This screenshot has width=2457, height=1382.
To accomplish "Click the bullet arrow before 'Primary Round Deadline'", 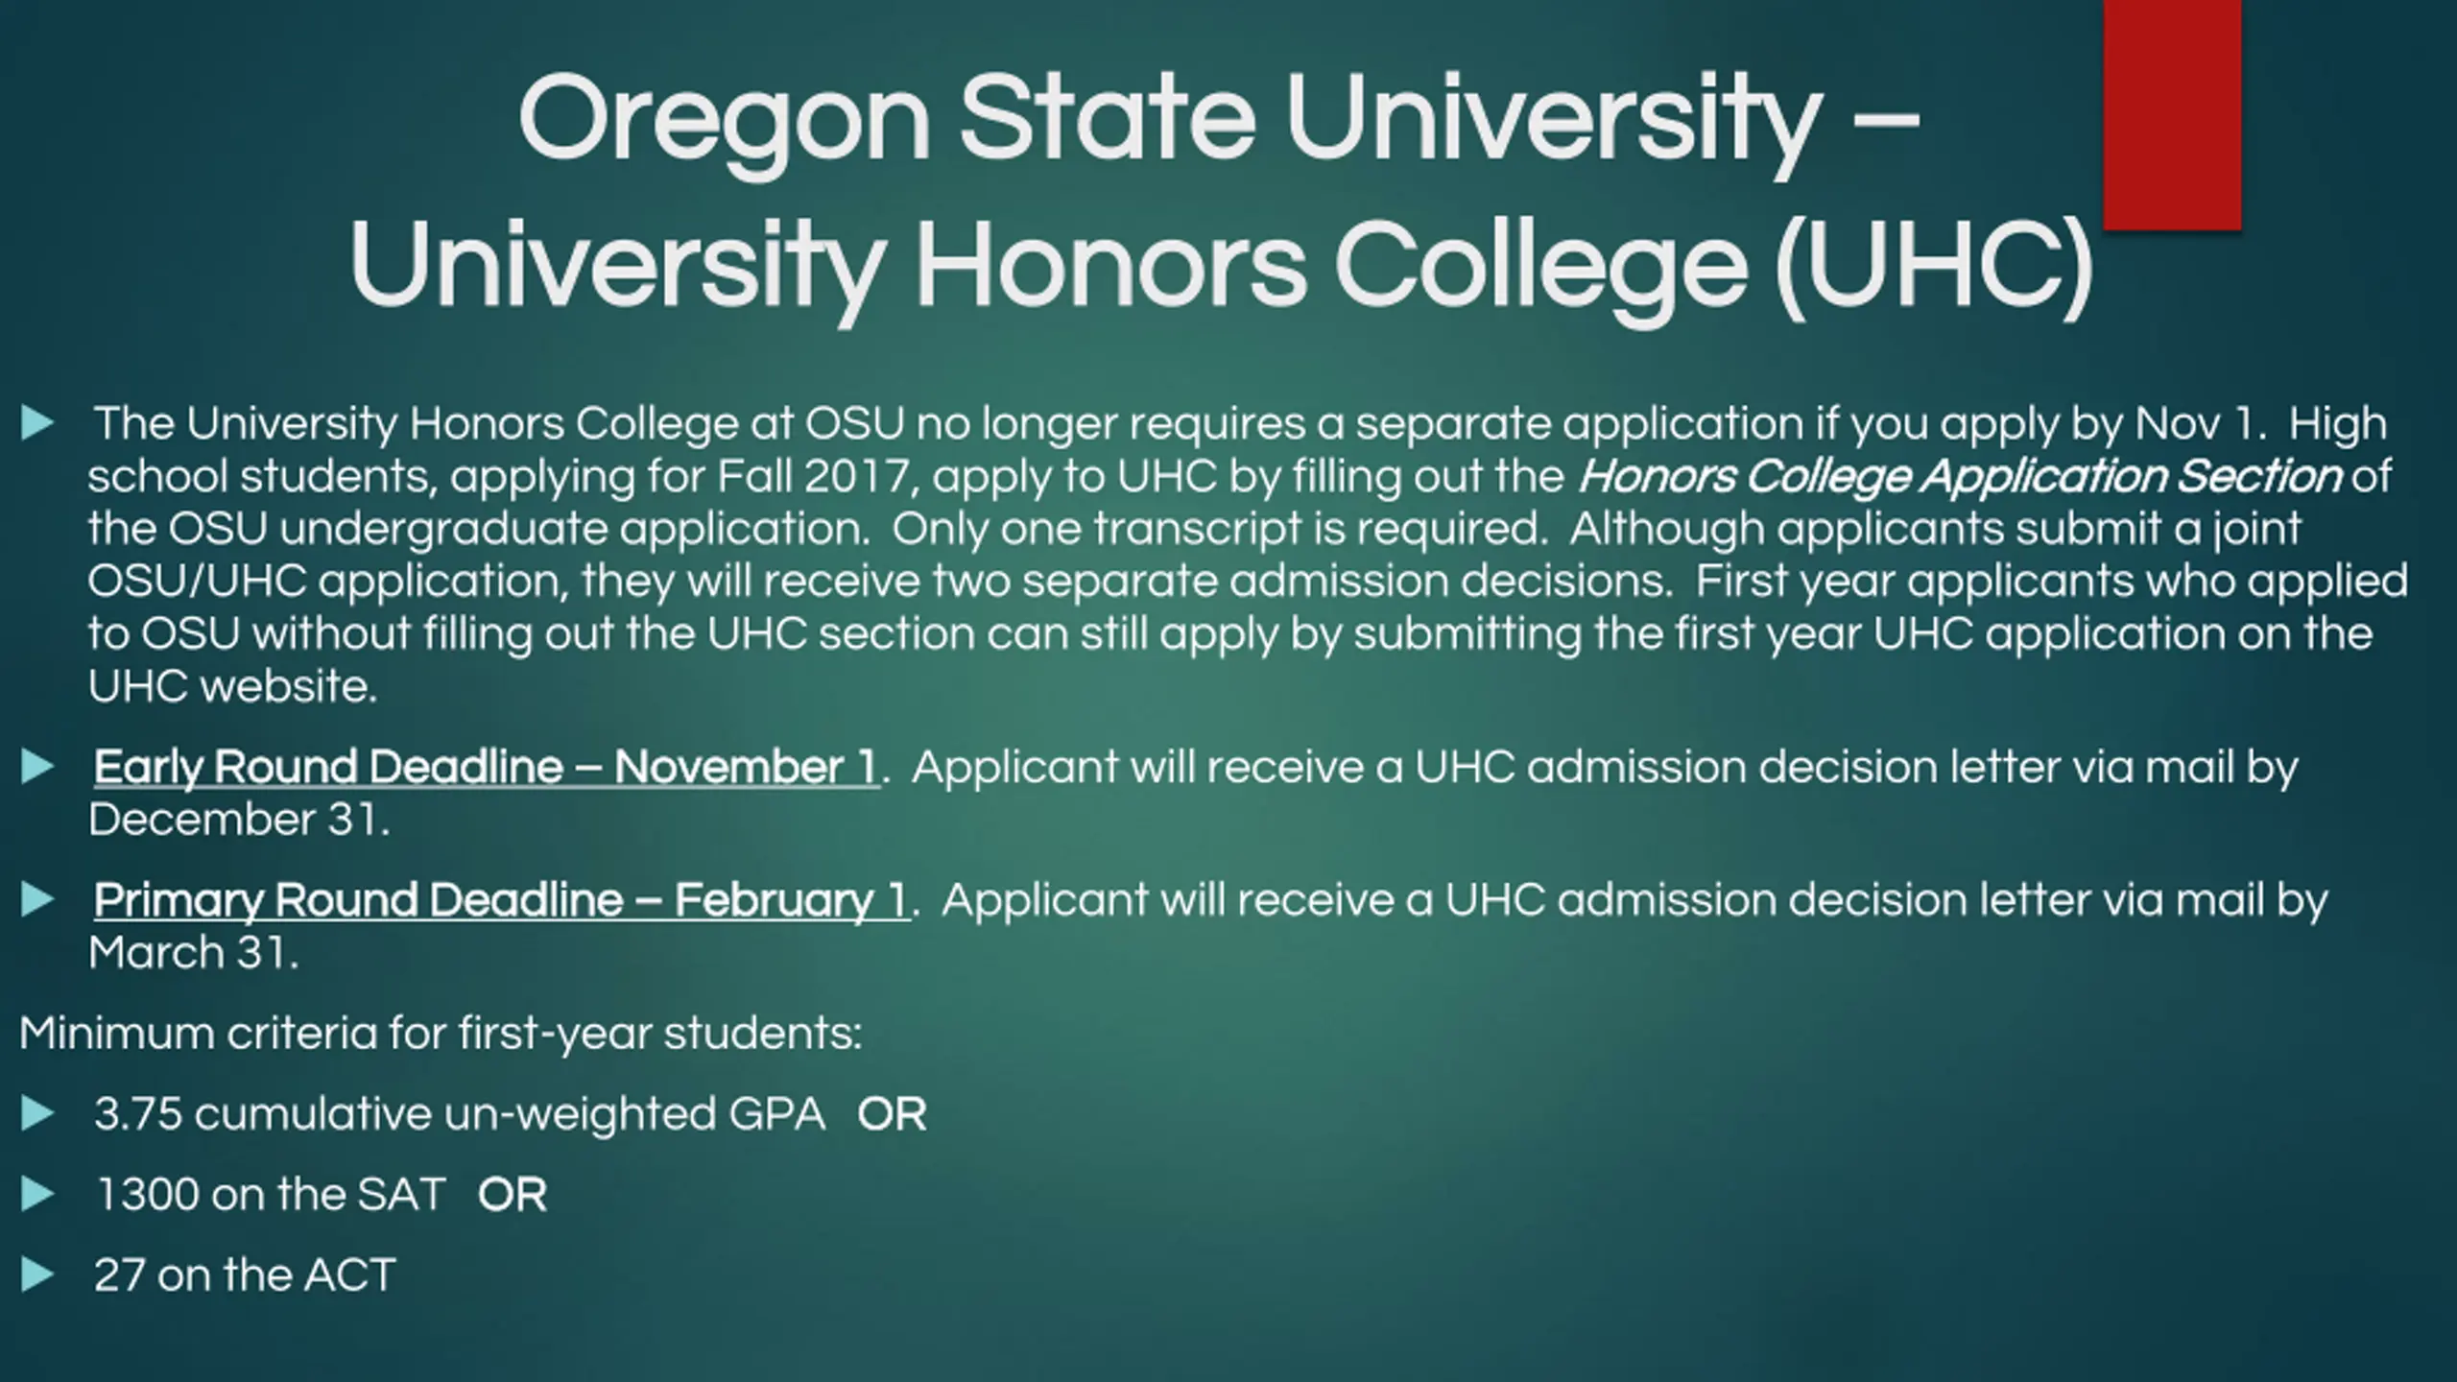I will (36, 899).
